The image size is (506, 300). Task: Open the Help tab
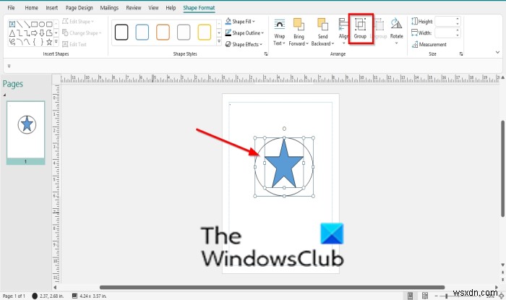[171, 8]
